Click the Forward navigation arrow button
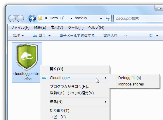The width and height of the screenshot is (163, 120). point(20,18)
